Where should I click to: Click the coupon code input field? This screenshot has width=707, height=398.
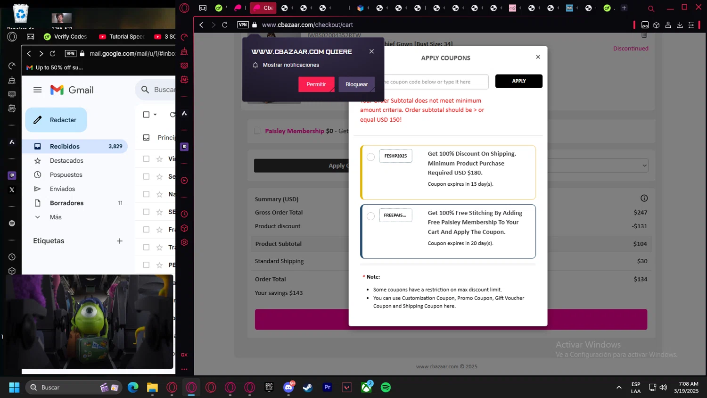436,82
